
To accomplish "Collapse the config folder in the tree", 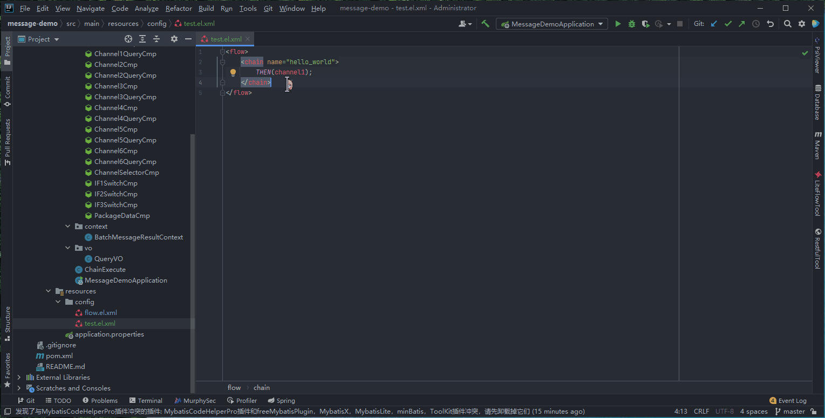I will 58,302.
